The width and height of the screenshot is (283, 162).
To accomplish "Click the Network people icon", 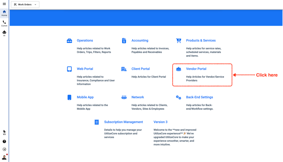I will [124, 98].
